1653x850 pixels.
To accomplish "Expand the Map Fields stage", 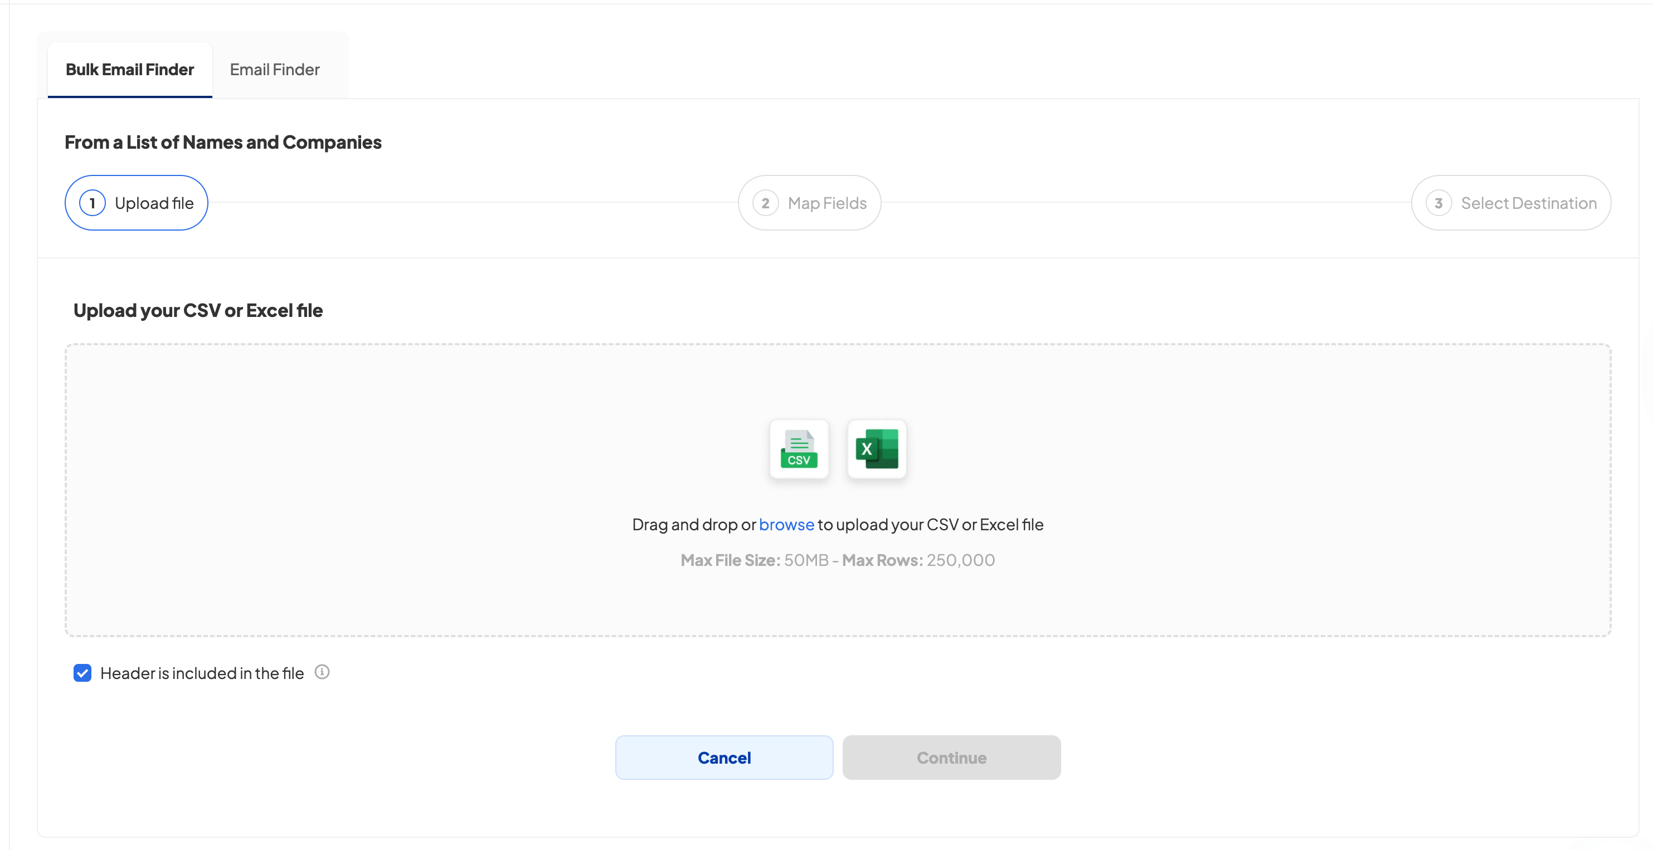I will coord(809,203).
